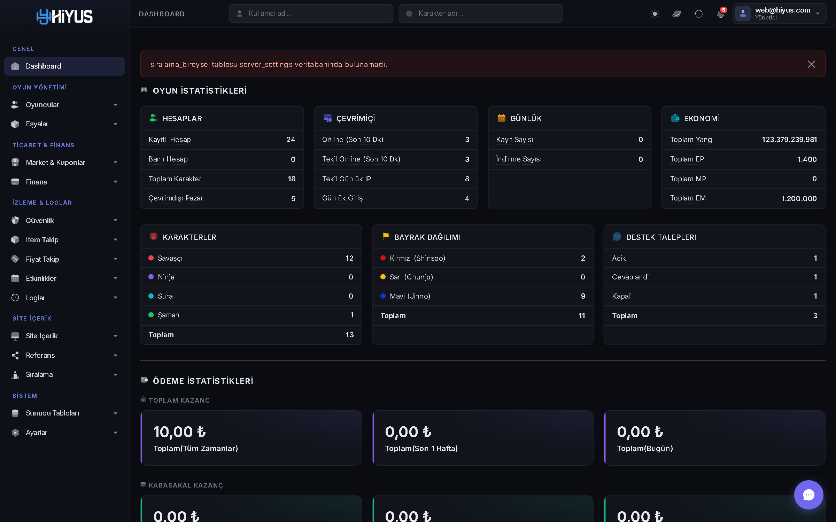Click the HIYUS logo
The height and width of the screenshot is (522, 836).
[64, 16]
